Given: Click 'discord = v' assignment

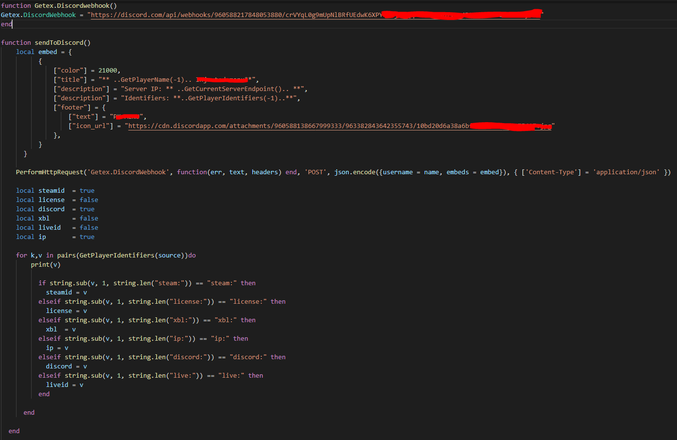Looking at the screenshot, I should click(67, 367).
